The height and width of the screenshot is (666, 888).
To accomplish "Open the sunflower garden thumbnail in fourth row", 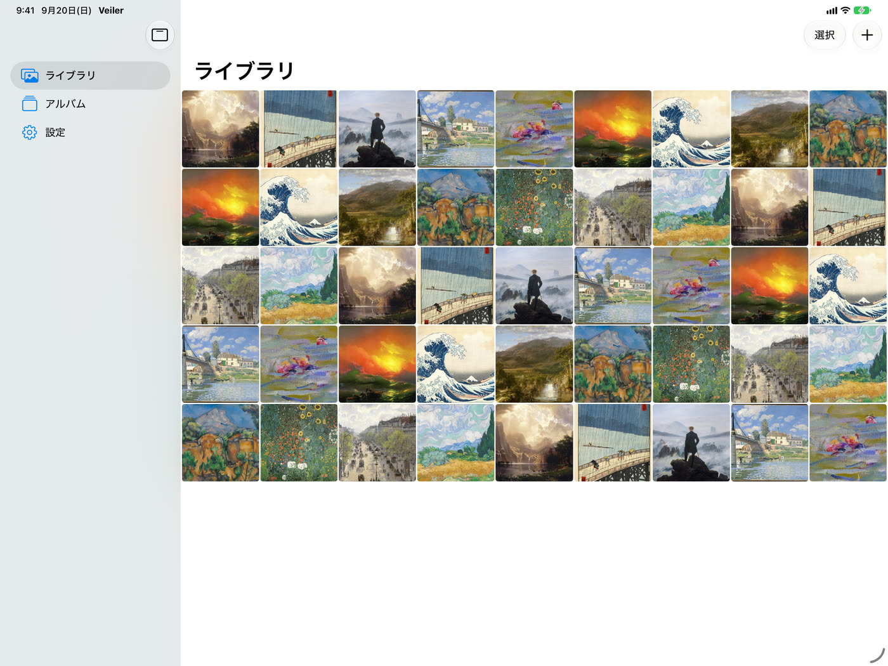I will (x=691, y=364).
